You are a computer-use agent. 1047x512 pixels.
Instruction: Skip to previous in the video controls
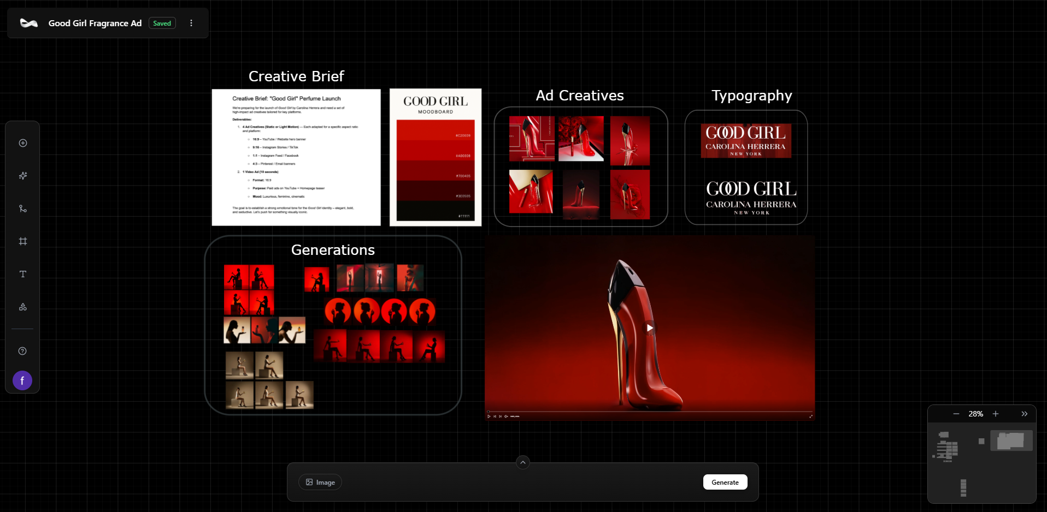click(x=495, y=416)
